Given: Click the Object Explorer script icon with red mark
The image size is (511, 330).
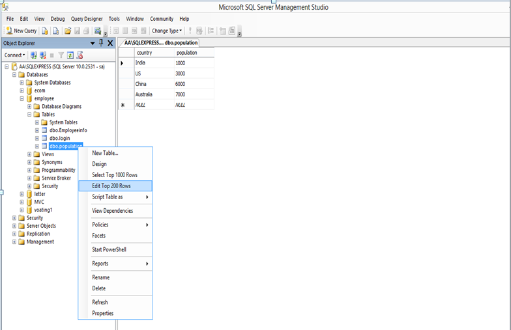Looking at the screenshot, I should pyautogui.click(x=80, y=55).
